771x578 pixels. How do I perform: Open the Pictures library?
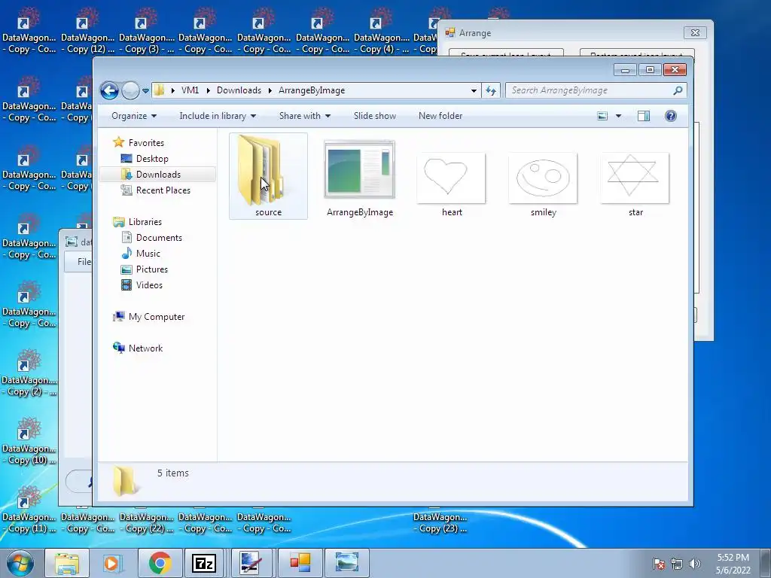[151, 269]
